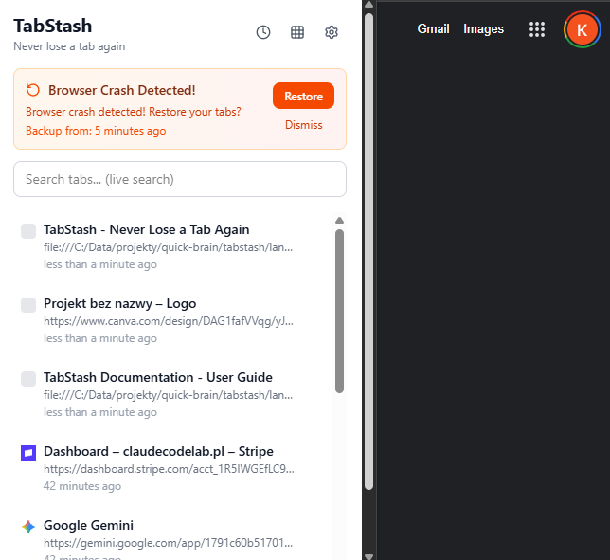Open the Google apps grid launcher
The image size is (610, 560).
537,29
